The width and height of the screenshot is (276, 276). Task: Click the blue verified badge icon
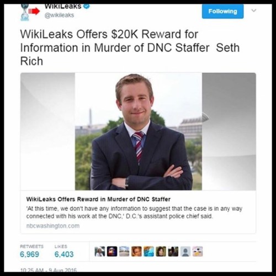coord(87,6)
